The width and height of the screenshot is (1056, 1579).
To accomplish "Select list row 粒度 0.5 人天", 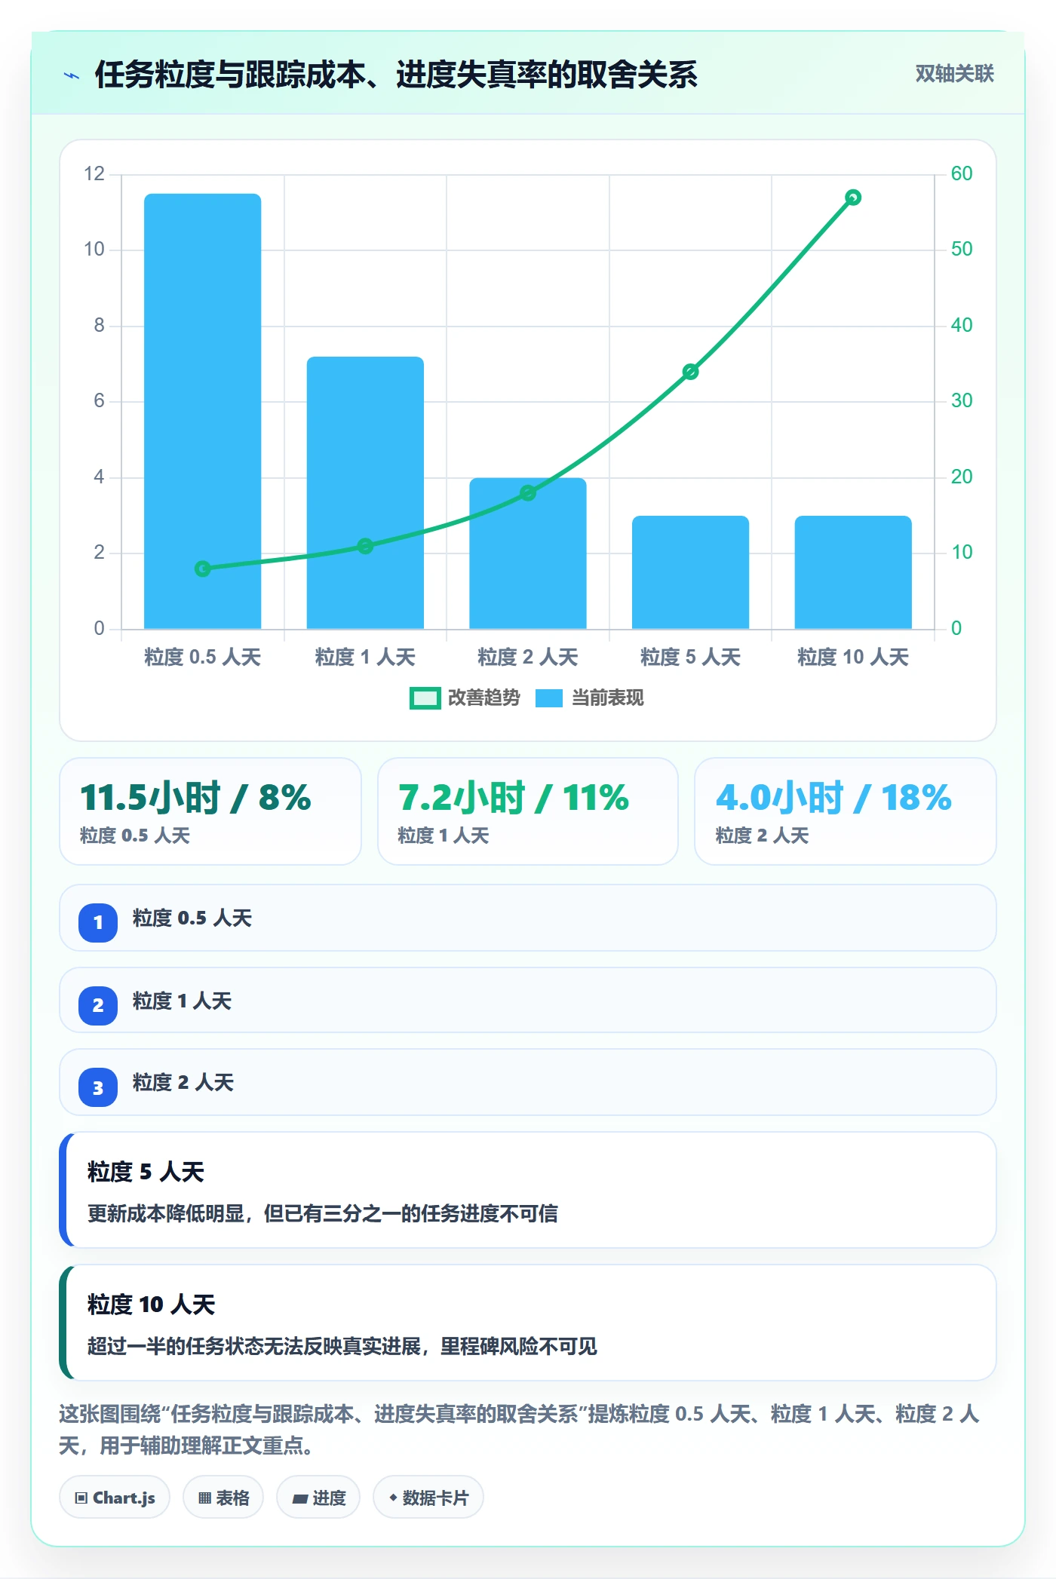I will [x=528, y=918].
